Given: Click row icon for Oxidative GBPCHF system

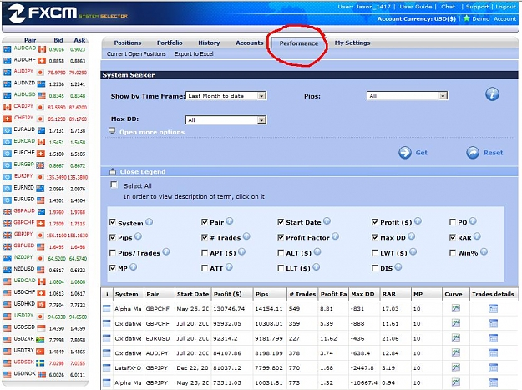Looking at the screenshot, I should click(x=107, y=323).
